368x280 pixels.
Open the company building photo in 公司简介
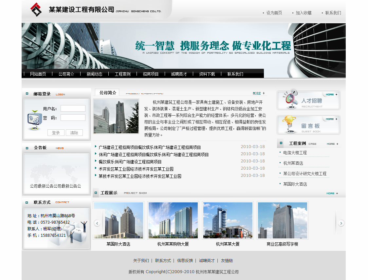pyautogui.click(x=116, y=116)
